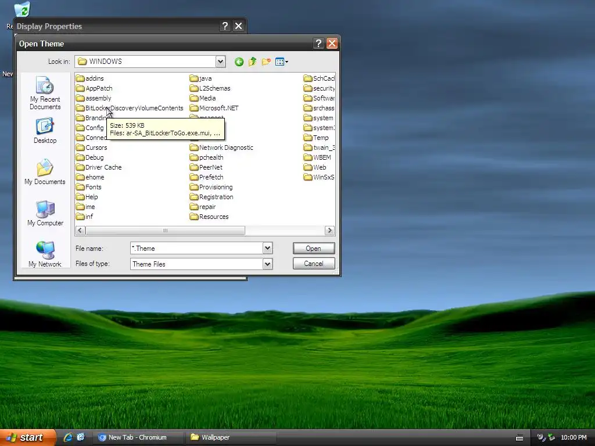Select the srchasst folder

319,108
